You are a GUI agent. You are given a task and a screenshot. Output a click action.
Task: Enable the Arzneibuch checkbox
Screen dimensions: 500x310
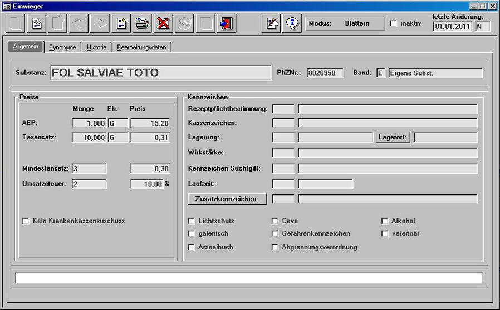pos(192,247)
